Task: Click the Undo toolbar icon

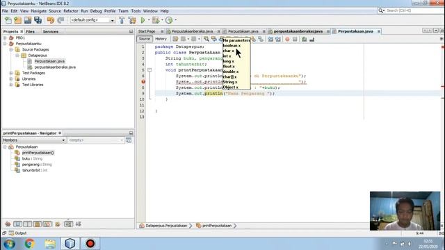Action: pyautogui.click(x=51, y=20)
